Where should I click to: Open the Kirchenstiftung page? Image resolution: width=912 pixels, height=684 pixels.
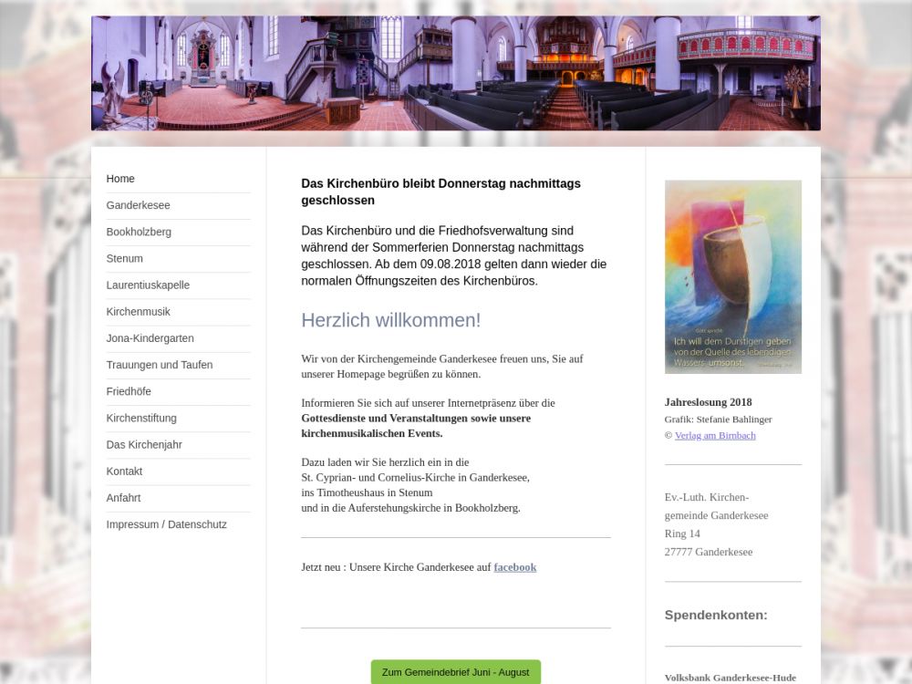[x=141, y=418]
